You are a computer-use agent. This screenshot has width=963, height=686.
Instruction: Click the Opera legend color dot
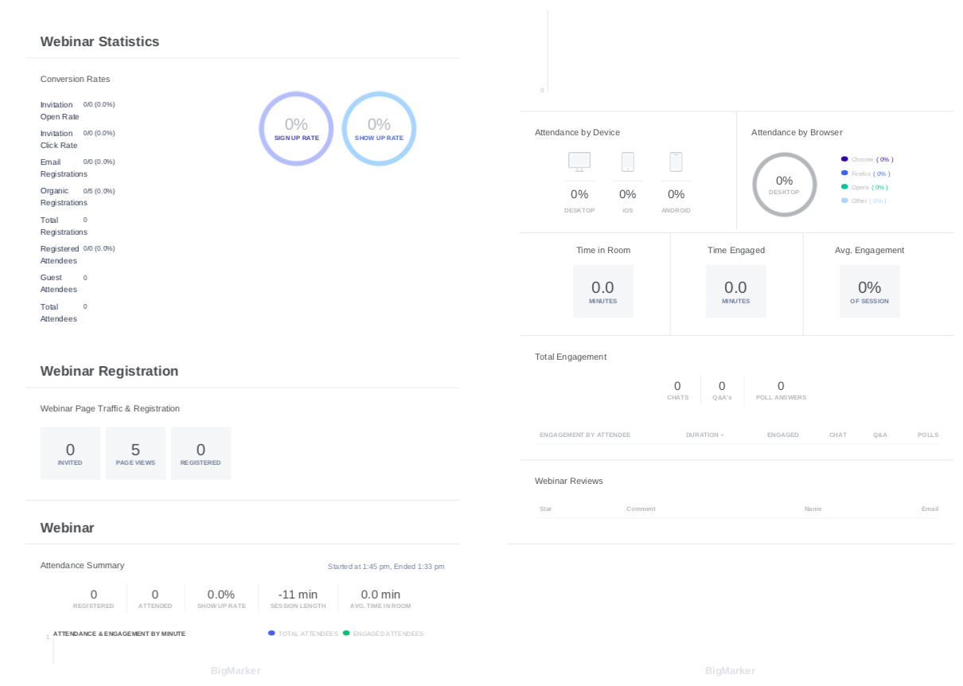[x=844, y=187]
